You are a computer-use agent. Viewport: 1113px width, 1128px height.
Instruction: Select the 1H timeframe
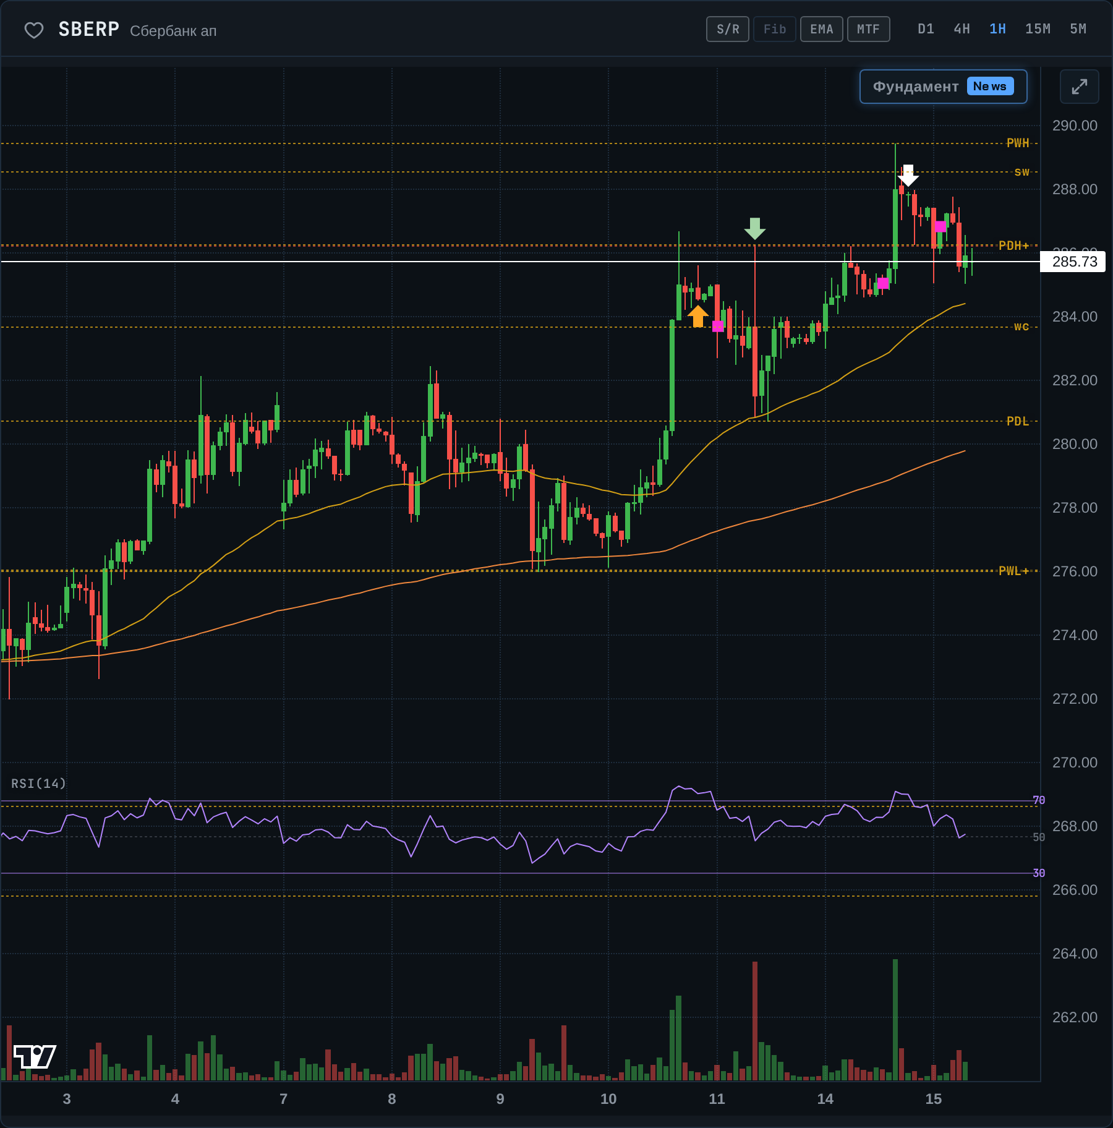click(997, 29)
